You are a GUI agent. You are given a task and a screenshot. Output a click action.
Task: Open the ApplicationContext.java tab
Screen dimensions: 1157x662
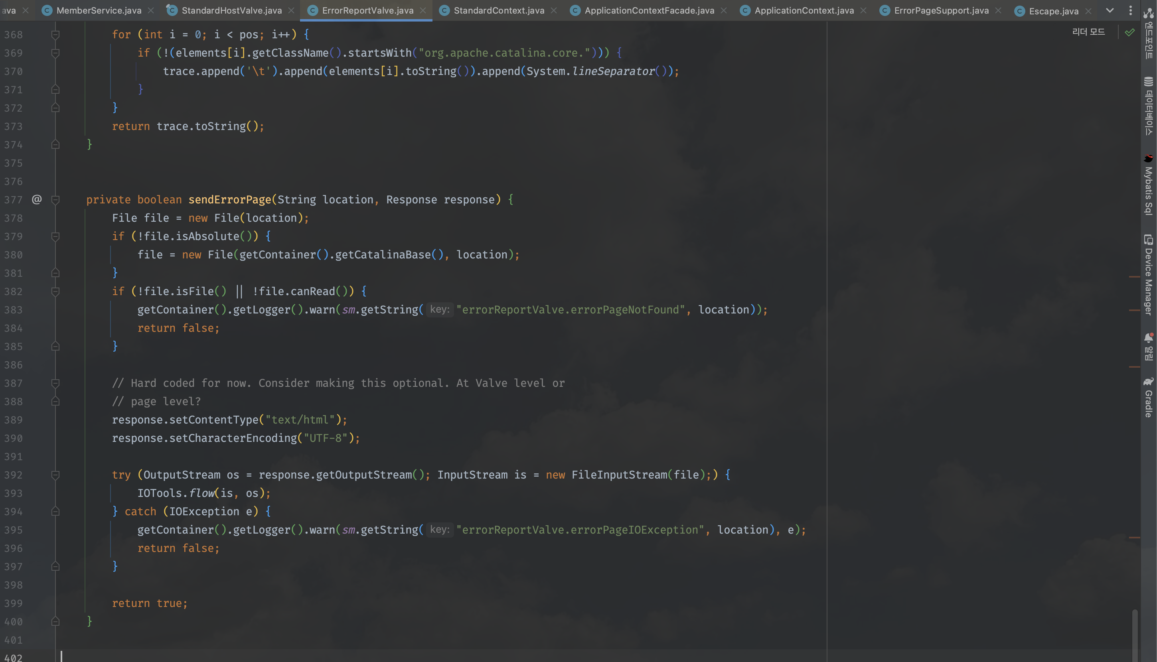(x=804, y=10)
